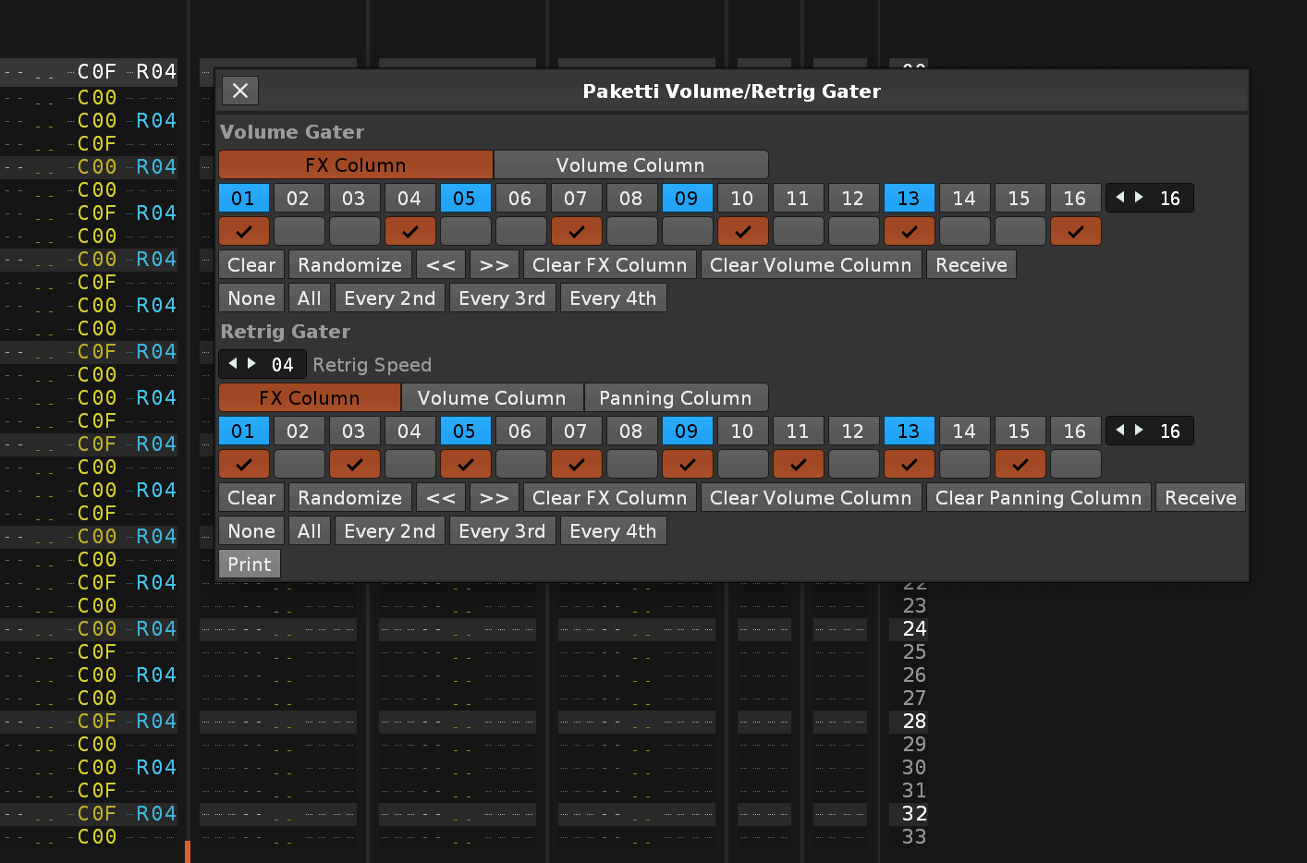Decrease Volume Gater step count arrow
1307x863 pixels.
(1120, 198)
